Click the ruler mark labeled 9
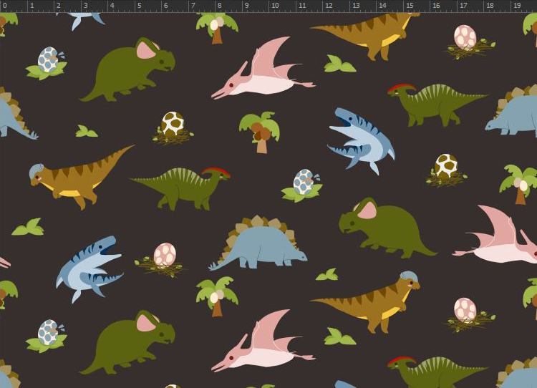This screenshot has height=388, width=537. tap(247, 6)
